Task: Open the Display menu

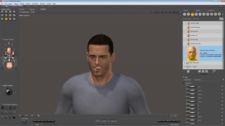Action: tap(22, 4)
